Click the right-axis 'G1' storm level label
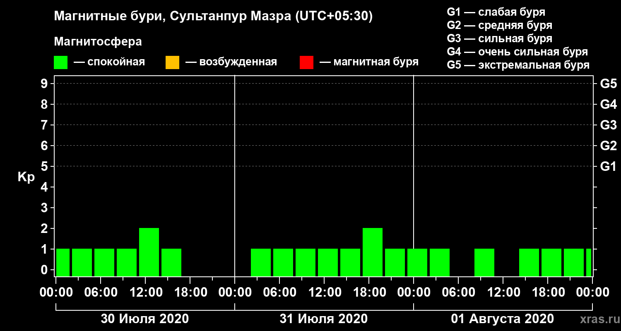The image size is (621, 331). (608, 166)
